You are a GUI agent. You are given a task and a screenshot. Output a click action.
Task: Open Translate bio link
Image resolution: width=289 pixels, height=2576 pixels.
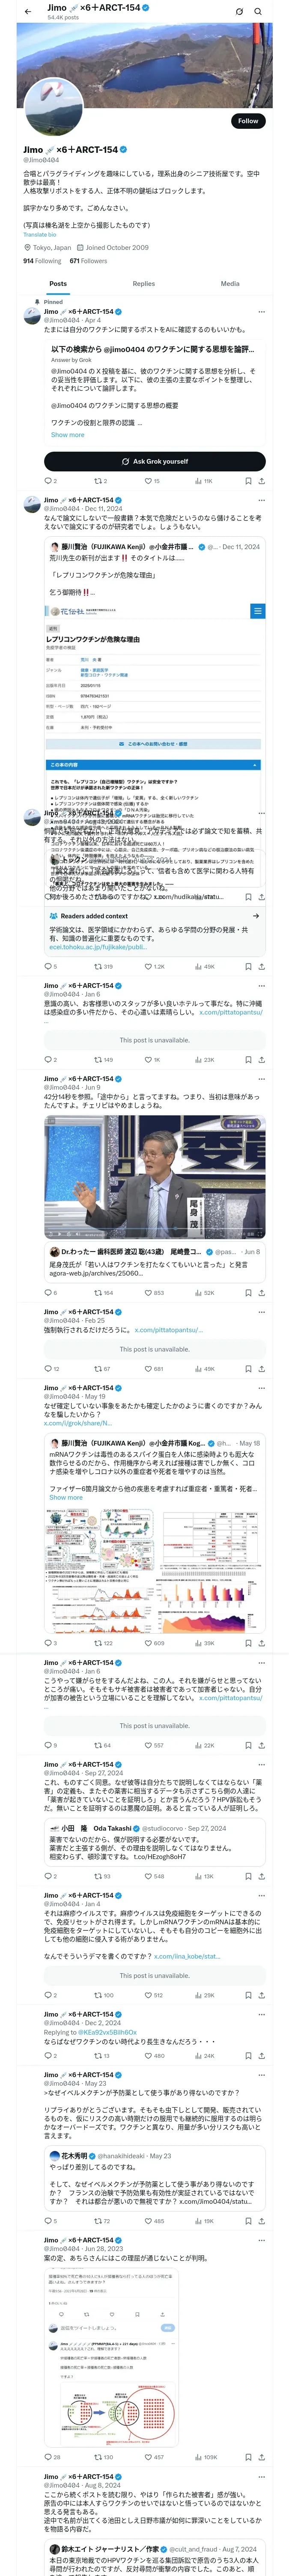(x=40, y=234)
